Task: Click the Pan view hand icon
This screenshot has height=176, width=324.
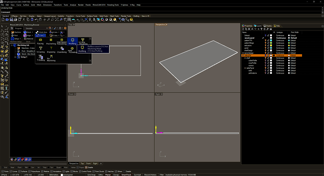Action: (40, 20)
